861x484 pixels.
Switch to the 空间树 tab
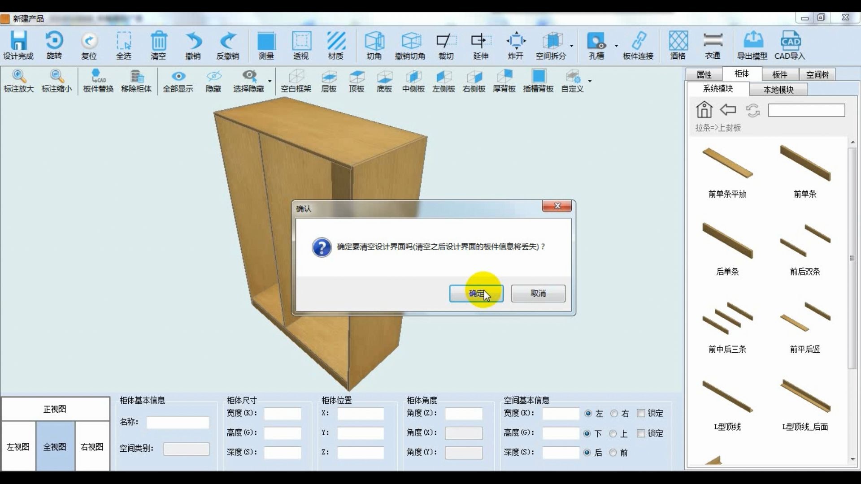(x=817, y=74)
